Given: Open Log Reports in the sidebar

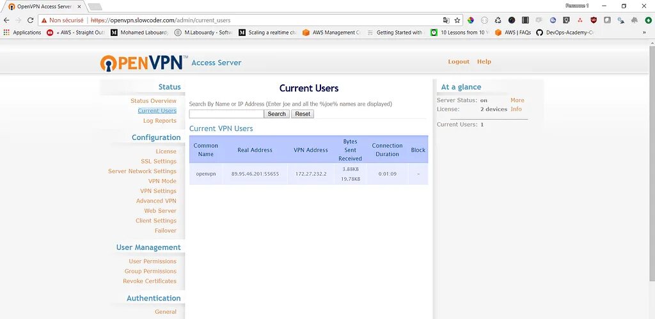Looking at the screenshot, I should 159,121.
